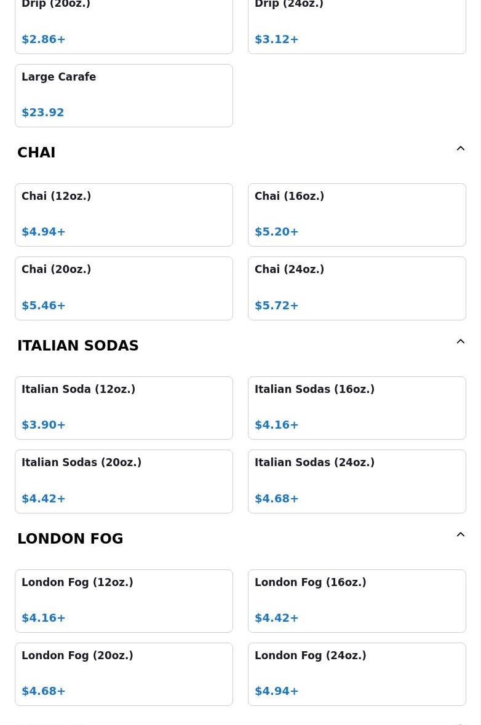Select Italian Sodas (16oz.) card
The height and width of the screenshot is (725, 481).
pyautogui.click(x=357, y=408)
